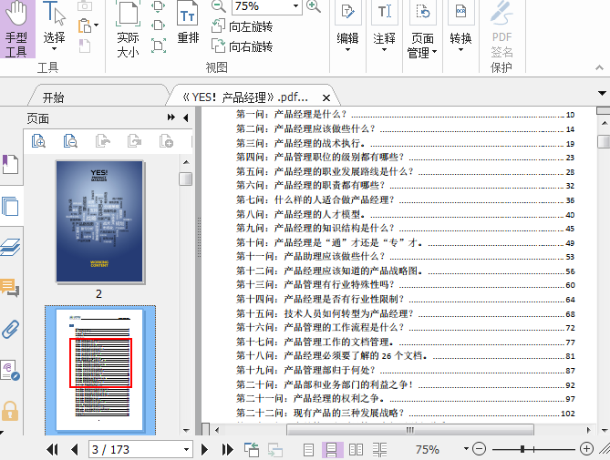Click the Fit Width view icon
Image resolution: width=610 pixels, height=460 pixels.
click(159, 26)
